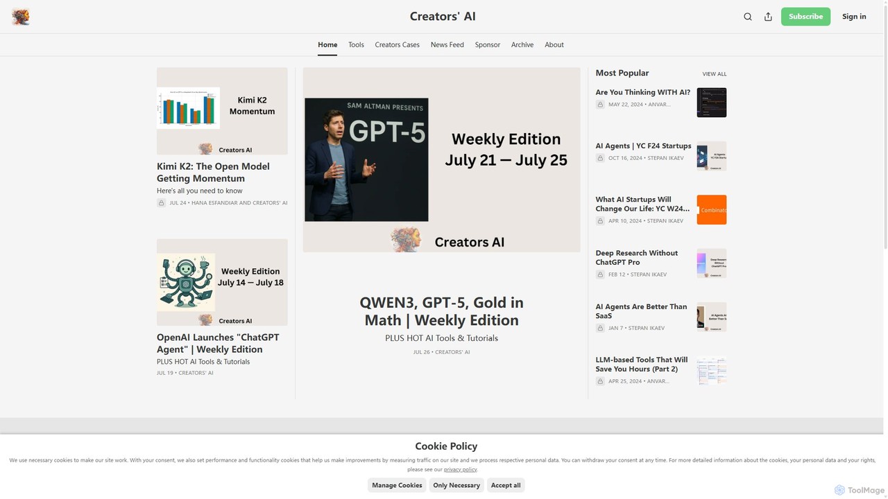The width and height of the screenshot is (888, 499).
Task: Accept all cookies
Action: coord(506,485)
